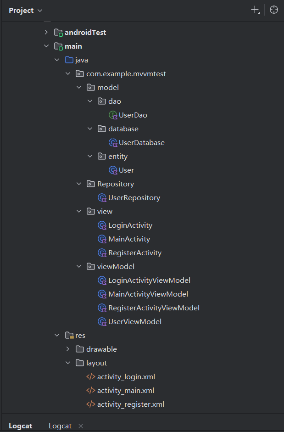This screenshot has height=432, width=284.
Task: Click the Select Opened File crosshair icon
Action: pyautogui.click(x=273, y=10)
